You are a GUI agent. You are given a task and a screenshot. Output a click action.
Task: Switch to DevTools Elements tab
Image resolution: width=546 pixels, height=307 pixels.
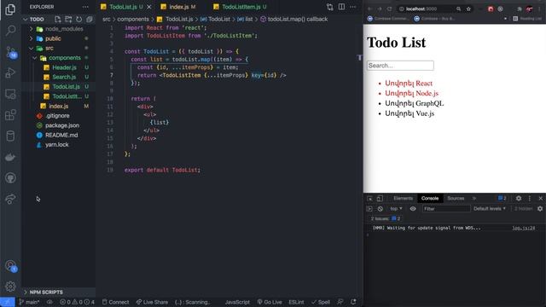click(x=403, y=199)
